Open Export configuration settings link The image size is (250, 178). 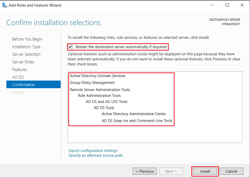click(93, 151)
